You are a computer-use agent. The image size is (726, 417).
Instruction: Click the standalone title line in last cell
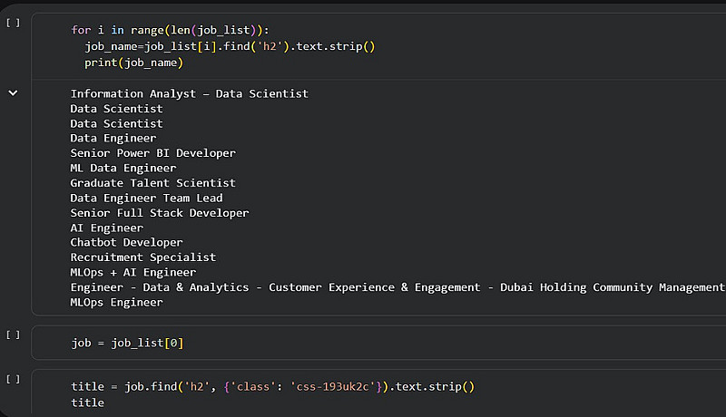pyautogui.click(x=87, y=402)
